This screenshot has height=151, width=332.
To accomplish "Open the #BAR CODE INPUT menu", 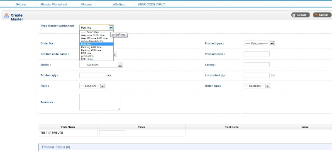I will [151, 4].
